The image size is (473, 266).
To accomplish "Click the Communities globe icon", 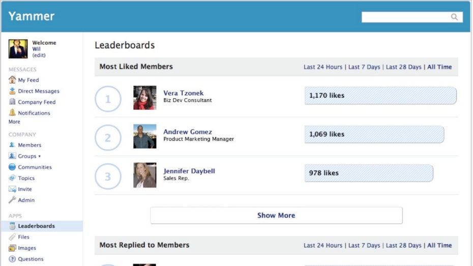I will click(x=12, y=167).
